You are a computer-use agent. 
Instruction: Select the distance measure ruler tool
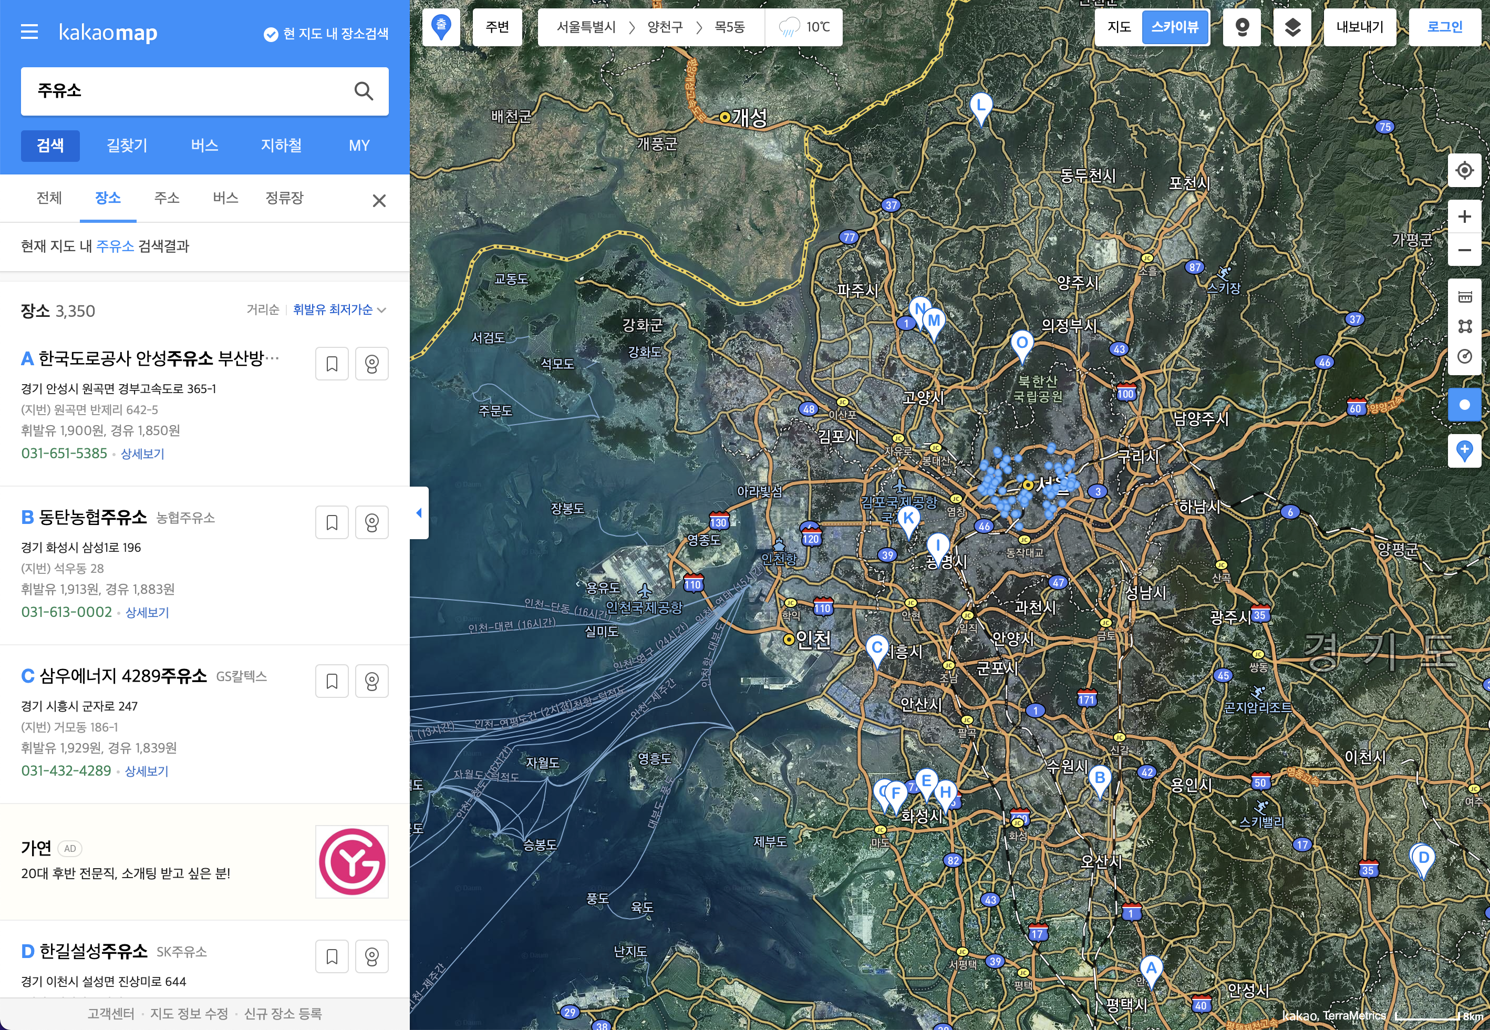coord(1464,297)
